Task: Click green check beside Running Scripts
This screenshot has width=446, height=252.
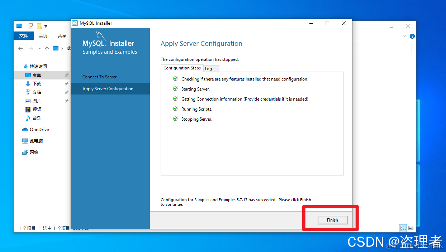Action: click(x=175, y=109)
